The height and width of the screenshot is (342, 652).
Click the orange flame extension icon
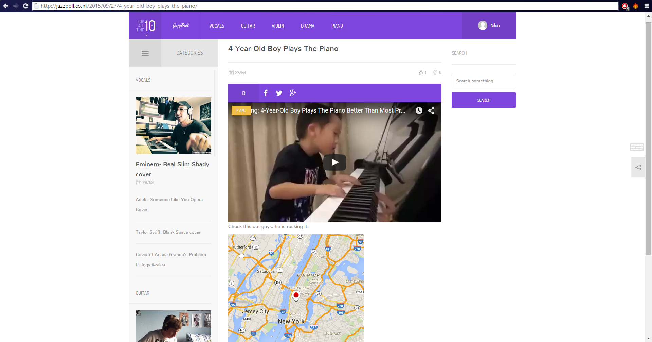click(636, 6)
